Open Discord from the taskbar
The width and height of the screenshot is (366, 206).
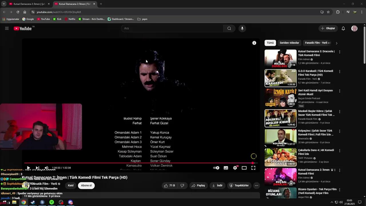tap(71, 202)
